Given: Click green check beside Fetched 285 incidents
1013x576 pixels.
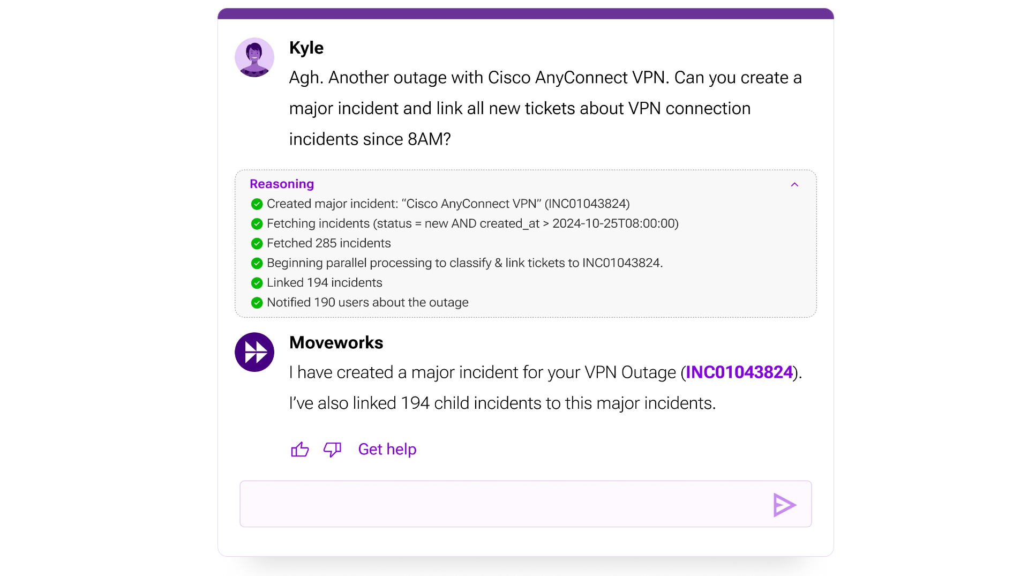Looking at the screenshot, I should pos(257,243).
